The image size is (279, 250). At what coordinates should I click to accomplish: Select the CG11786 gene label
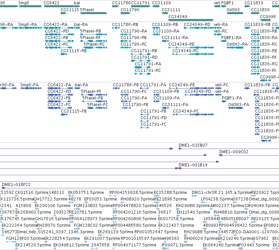click(121, 3)
